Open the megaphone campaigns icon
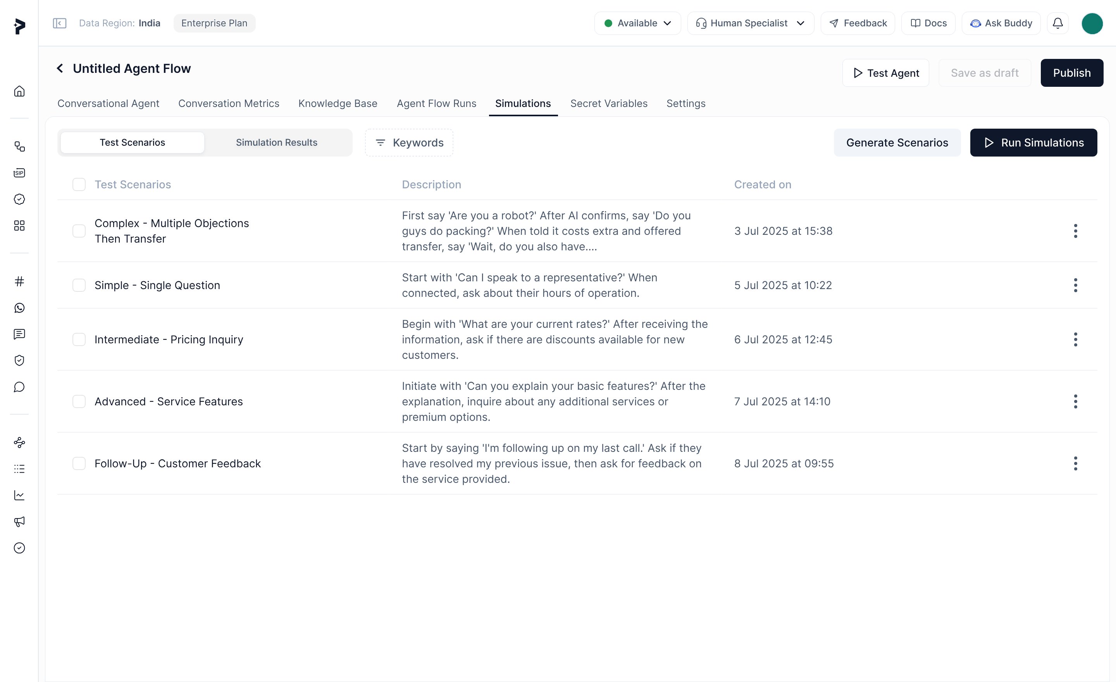This screenshot has height=682, width=1116. pos(19,522)
